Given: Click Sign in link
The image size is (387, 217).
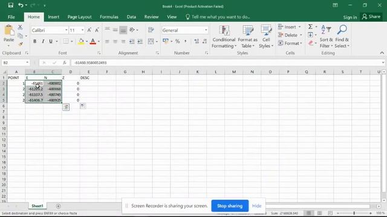Looking at the screenshot, I should point(350,17).
